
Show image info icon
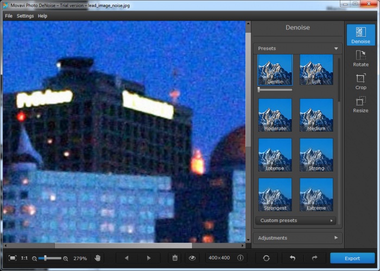point(240,257)
